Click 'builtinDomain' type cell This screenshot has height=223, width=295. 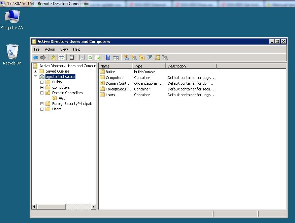[145, 72]
